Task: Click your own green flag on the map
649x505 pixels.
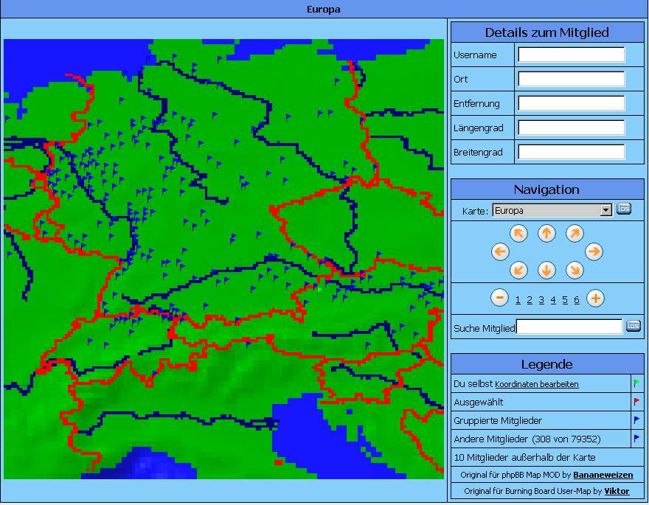Action: (319, 290)
